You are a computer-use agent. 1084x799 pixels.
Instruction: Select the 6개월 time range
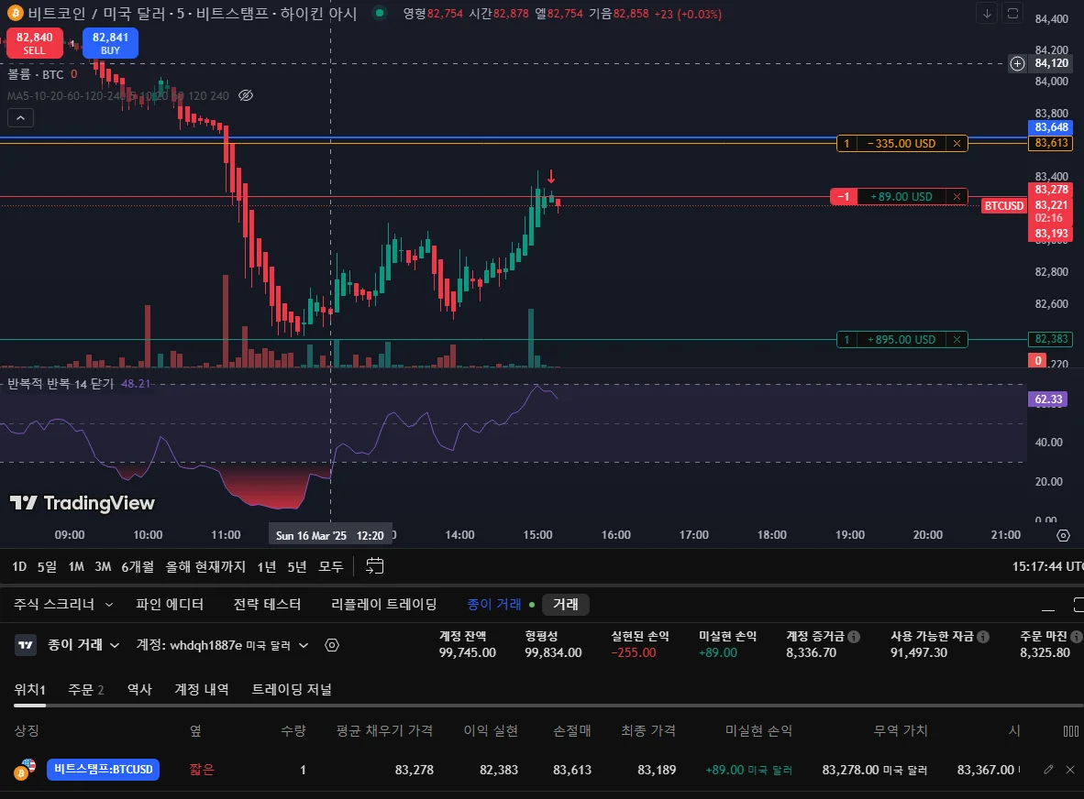(x=138, y=567)
